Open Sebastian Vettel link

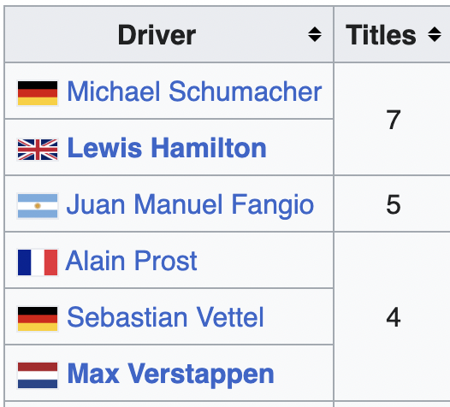pos(165,317)
